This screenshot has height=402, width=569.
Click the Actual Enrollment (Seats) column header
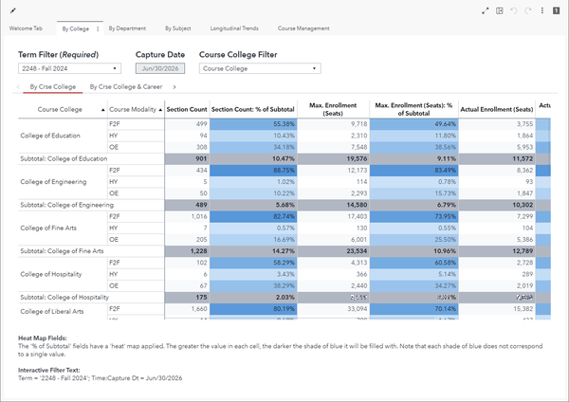[497, 109]
